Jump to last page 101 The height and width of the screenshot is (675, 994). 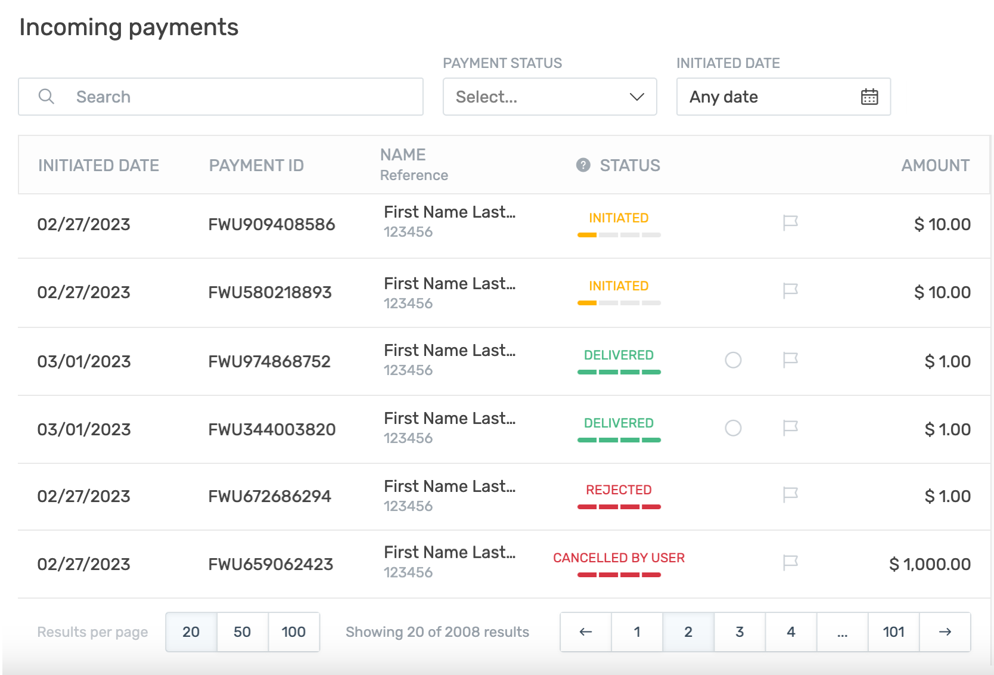coord(893,632)
